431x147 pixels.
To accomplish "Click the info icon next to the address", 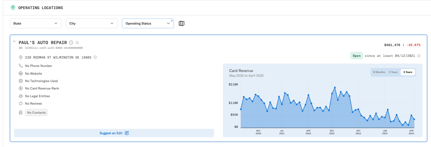I will 95,57.
